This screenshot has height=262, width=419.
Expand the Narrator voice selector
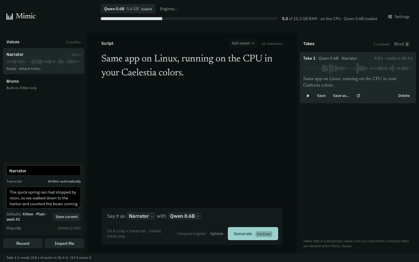tap(141, 216)
